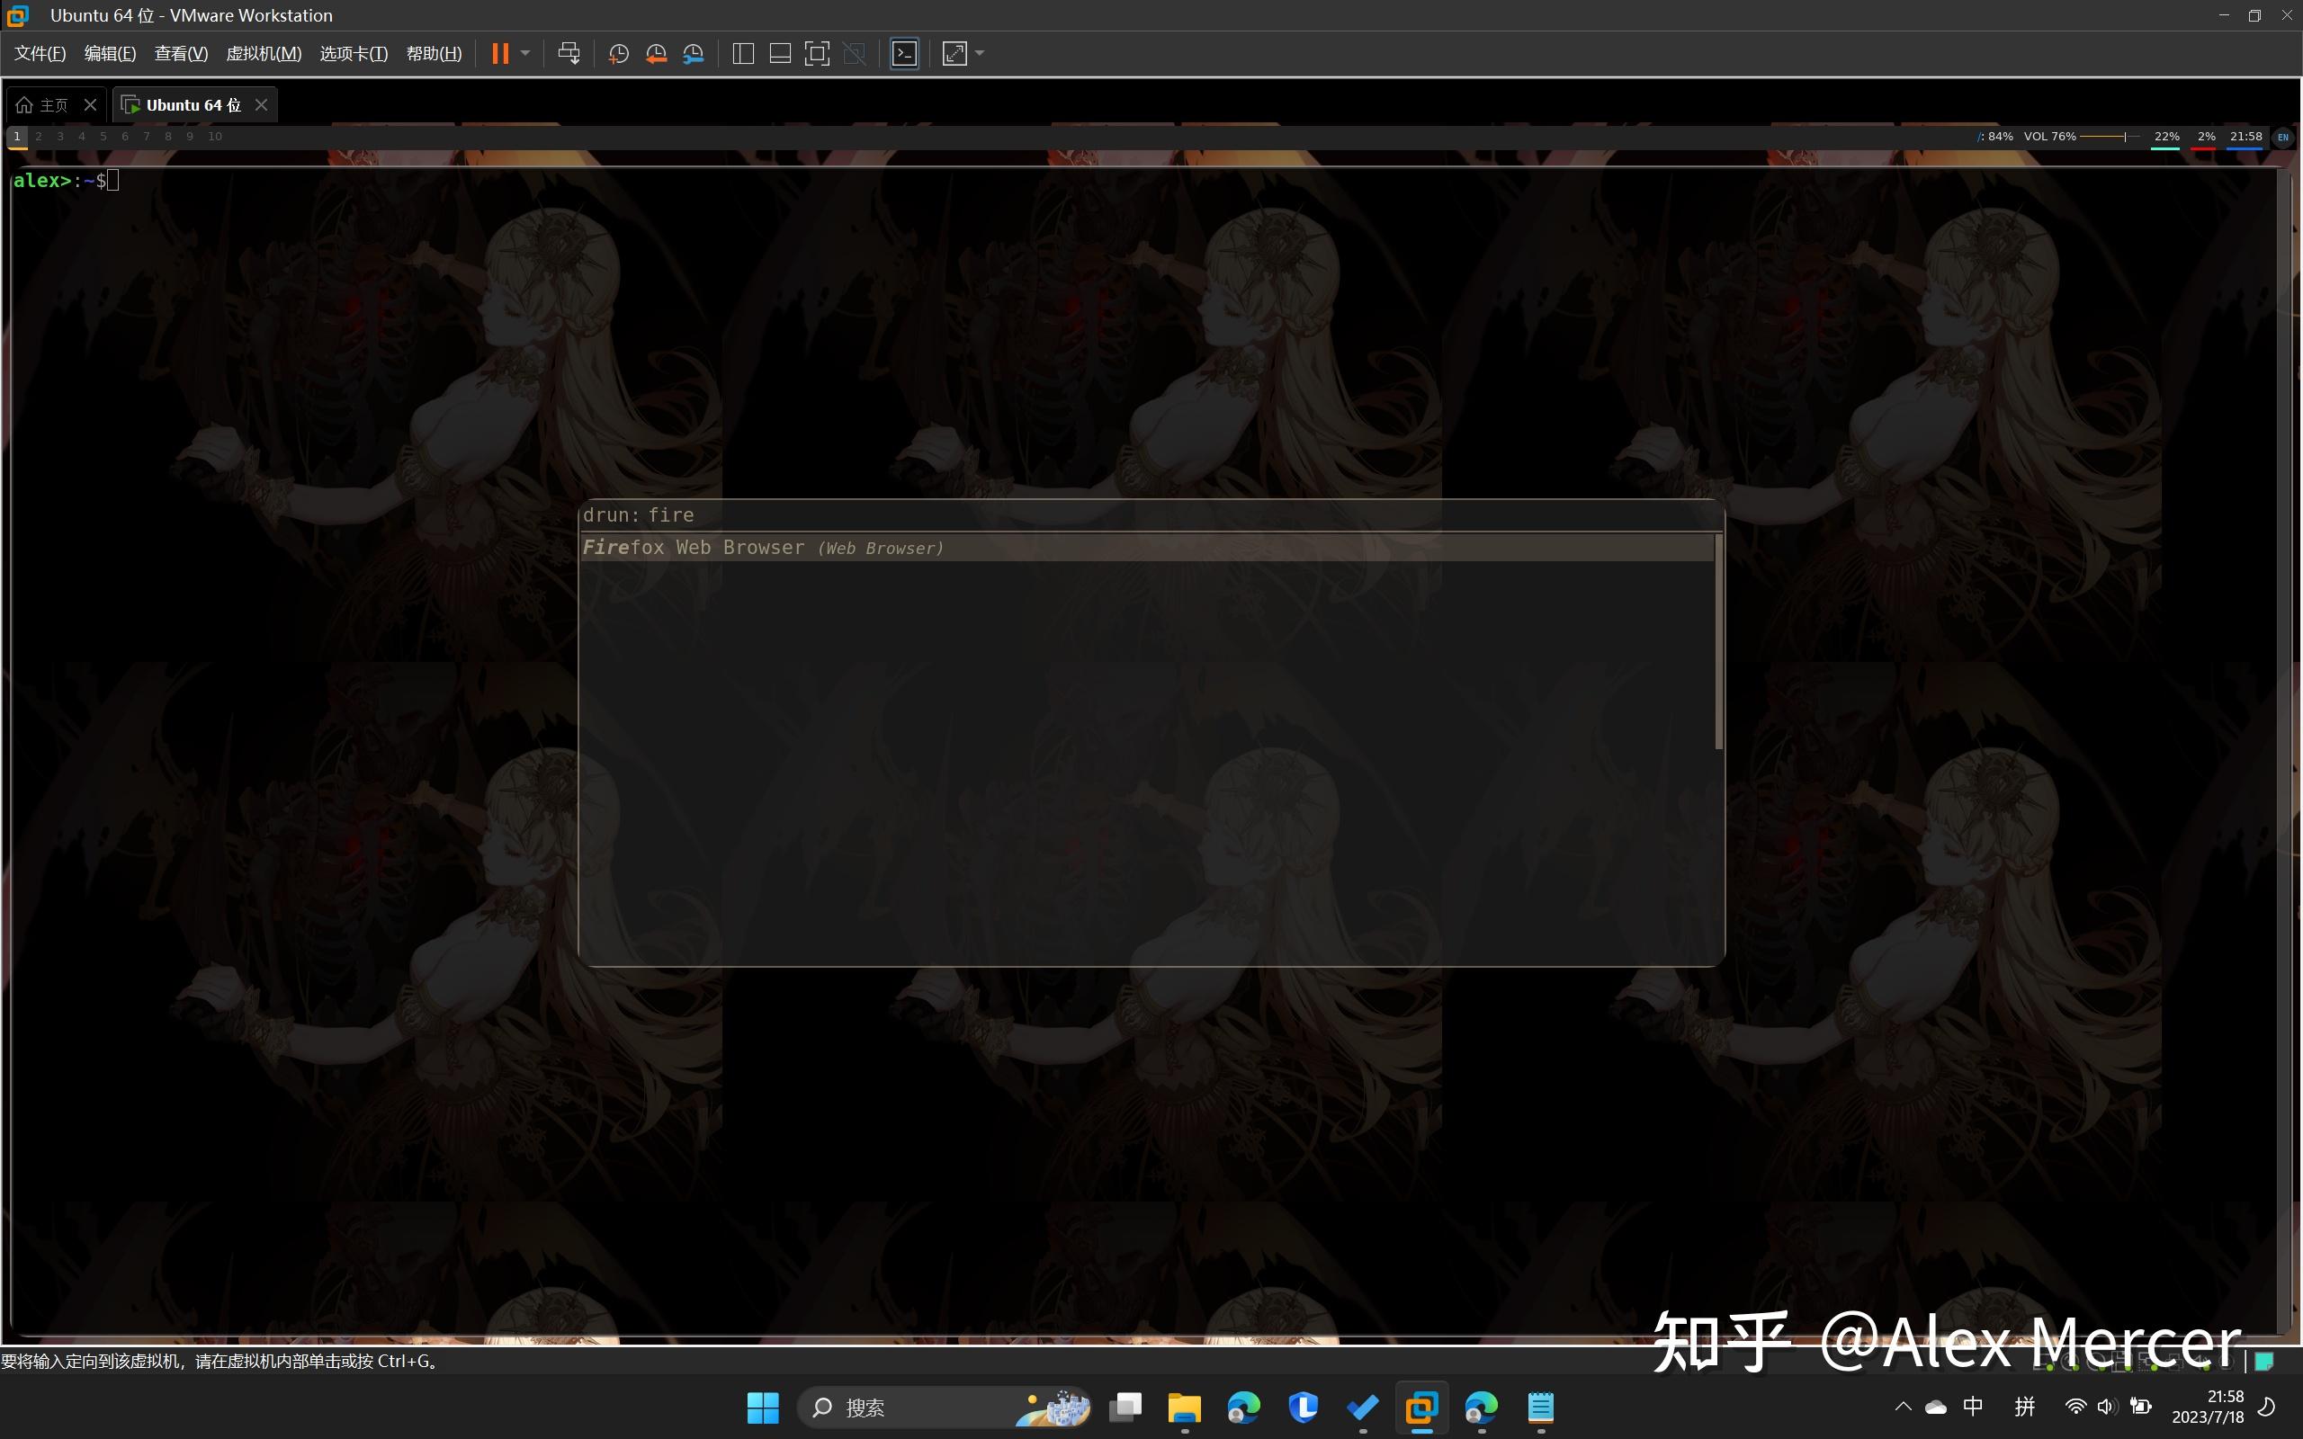Open the 帮助(H) menu

(x=434, y=53)
